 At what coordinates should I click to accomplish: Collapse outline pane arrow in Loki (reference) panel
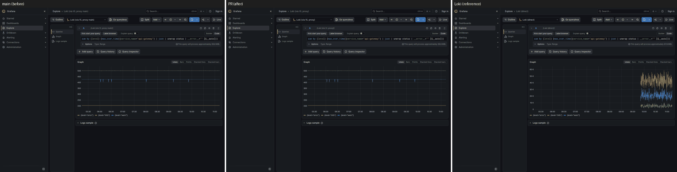[523, 27]
